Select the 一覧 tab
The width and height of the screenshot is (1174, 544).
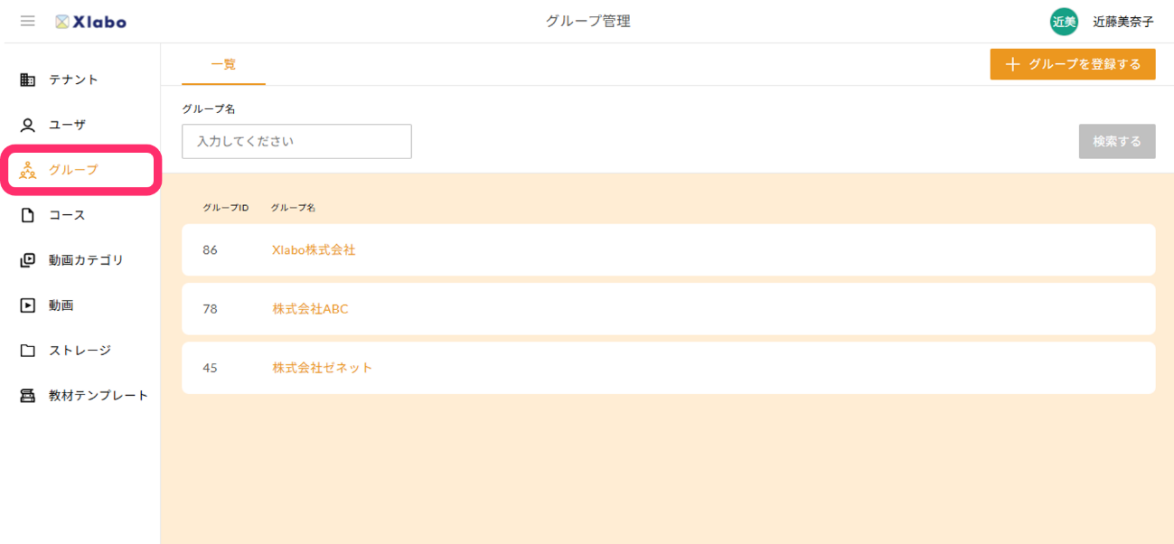click(223, 64)
